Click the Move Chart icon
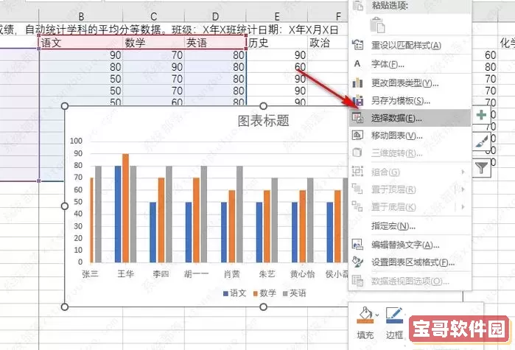The width and height of the screenshot is (515, 350). (357, 135)
